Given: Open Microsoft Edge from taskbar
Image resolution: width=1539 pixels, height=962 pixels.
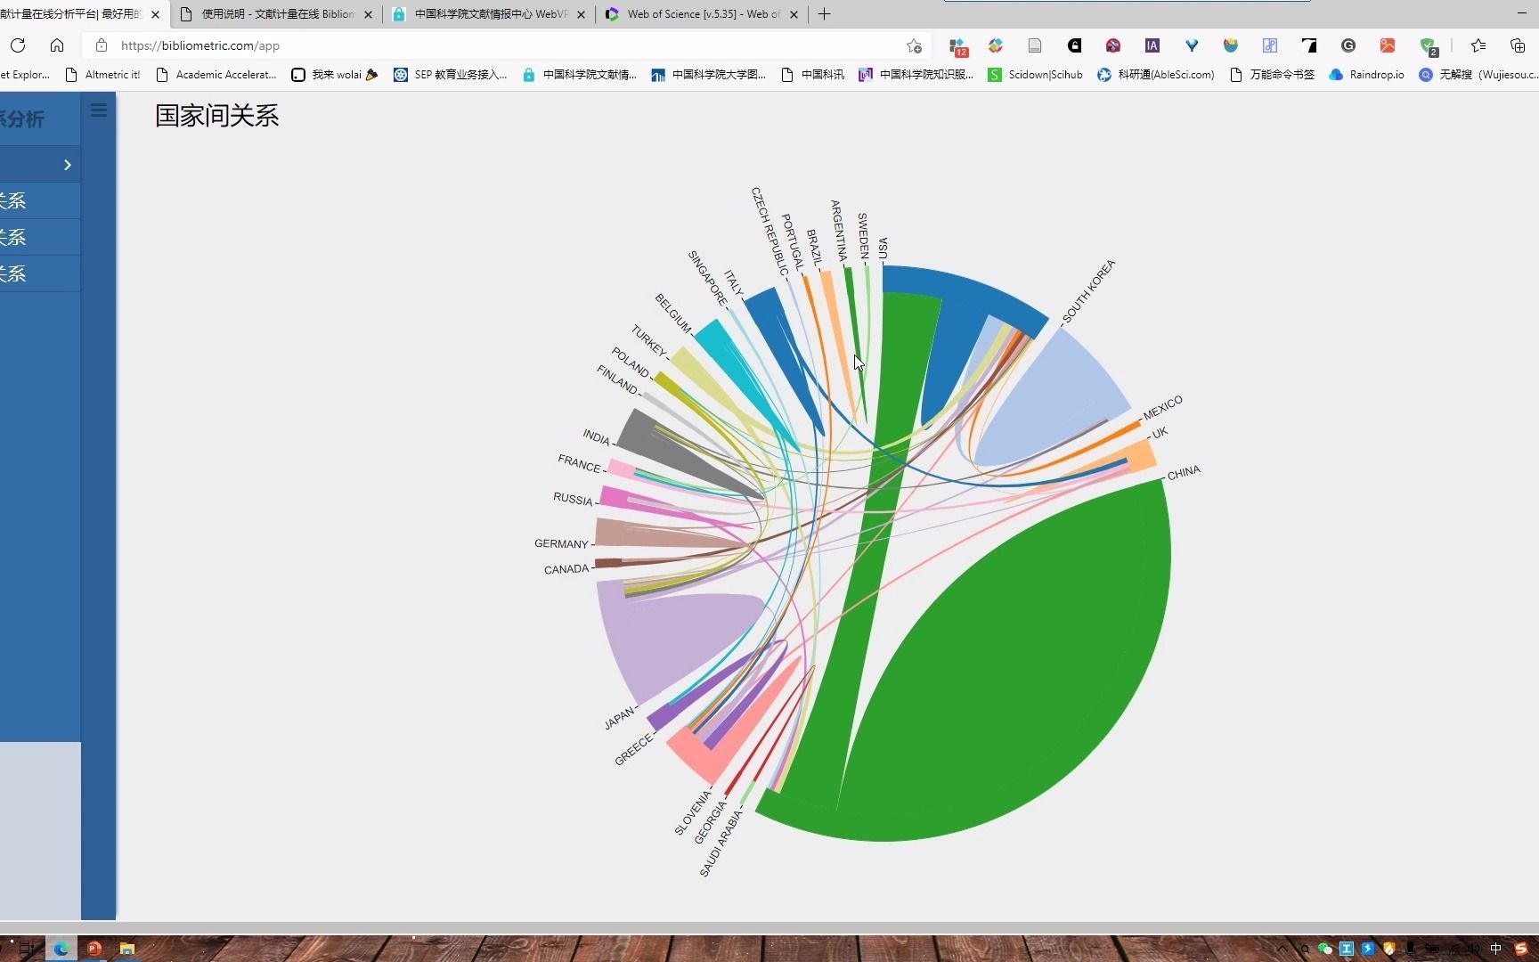Looking at the screenshot, I should pos(61,949).
